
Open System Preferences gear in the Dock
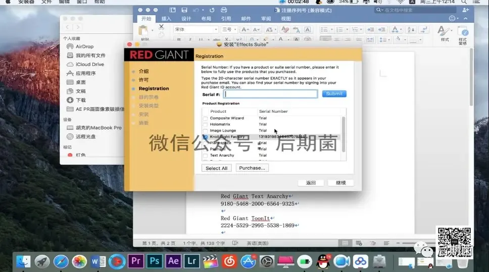point(267,261)
